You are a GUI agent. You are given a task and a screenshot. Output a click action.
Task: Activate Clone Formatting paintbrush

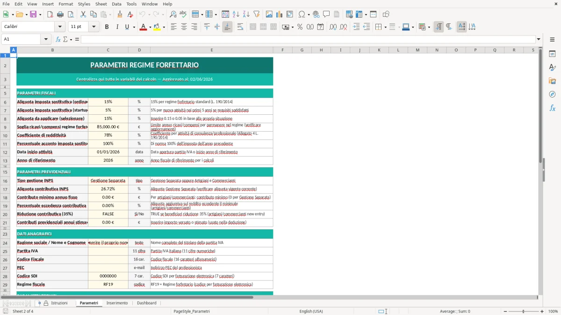coord(120,14)
